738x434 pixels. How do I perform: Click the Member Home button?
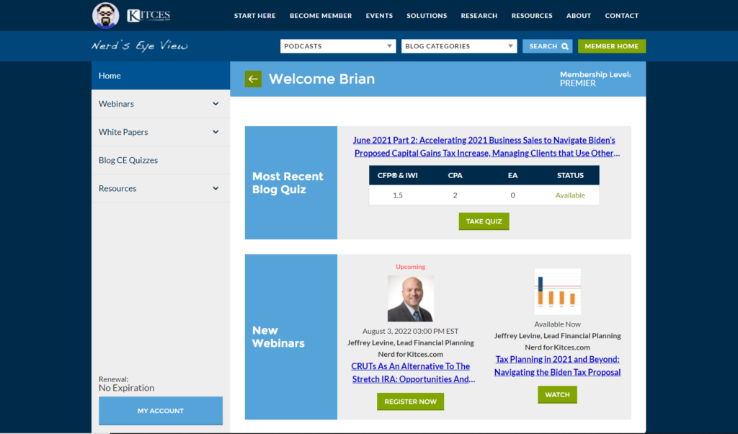click(611, 46)
